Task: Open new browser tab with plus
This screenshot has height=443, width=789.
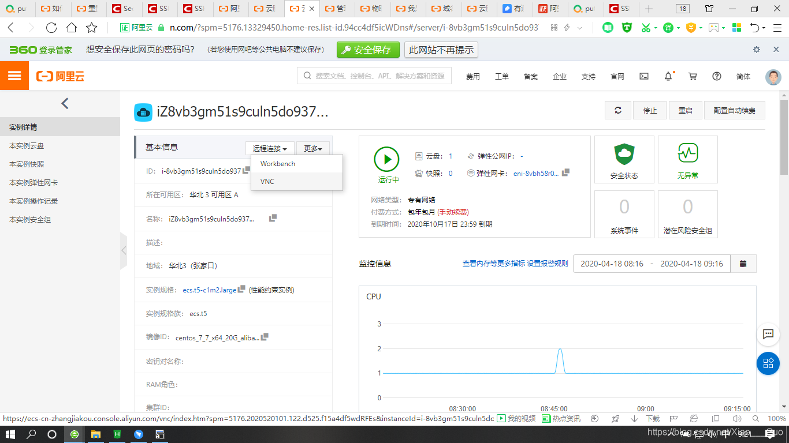Action: coord(649,9)
